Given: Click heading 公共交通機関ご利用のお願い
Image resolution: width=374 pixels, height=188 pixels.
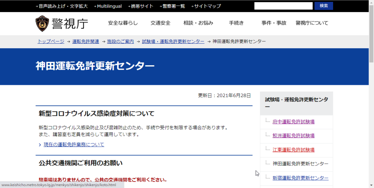Looking at the screenshot, I should coord(81,163).
